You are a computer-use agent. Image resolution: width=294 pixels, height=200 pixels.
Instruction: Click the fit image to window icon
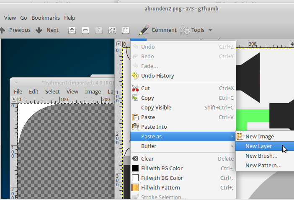pyautogui.click(x=112, y=30)
